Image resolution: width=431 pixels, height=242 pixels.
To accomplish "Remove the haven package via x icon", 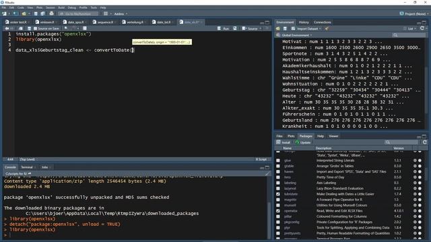I will point(420,172).
